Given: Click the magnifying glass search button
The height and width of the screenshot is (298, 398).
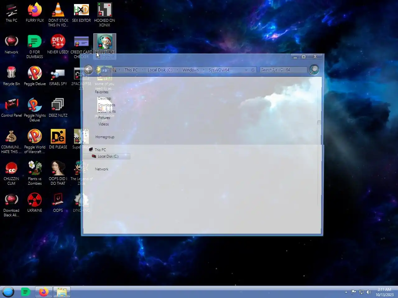Looking at the screenshot, I should [314, 70].
